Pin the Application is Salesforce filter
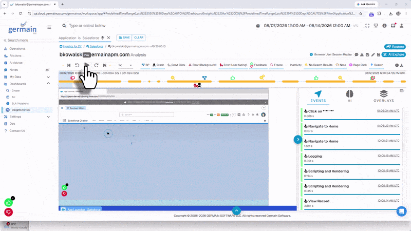Viewport: 411px width, 231px height. (x=102, y=37)
